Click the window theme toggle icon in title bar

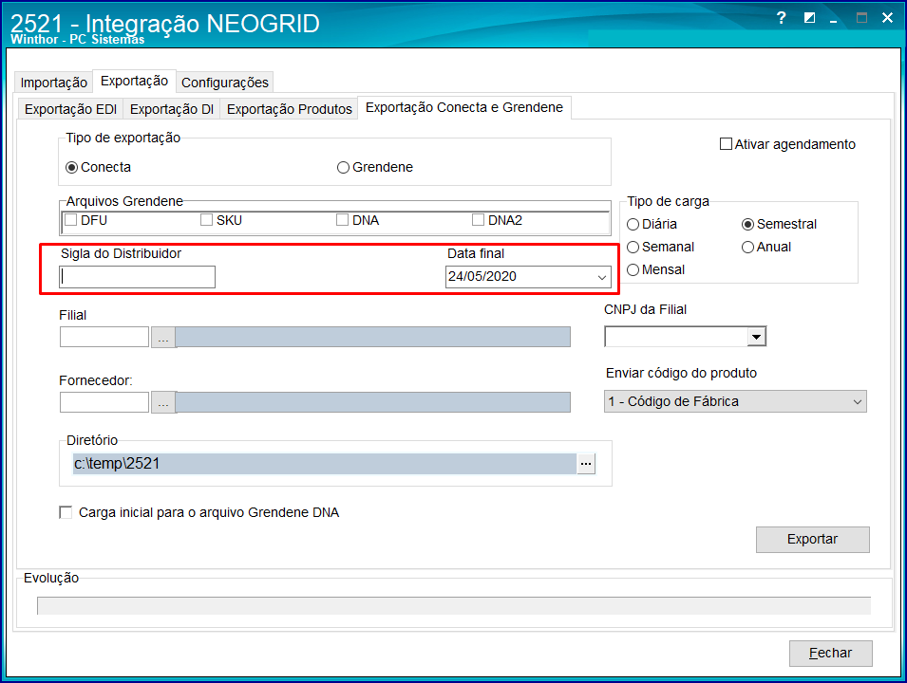tap(809, 18)
